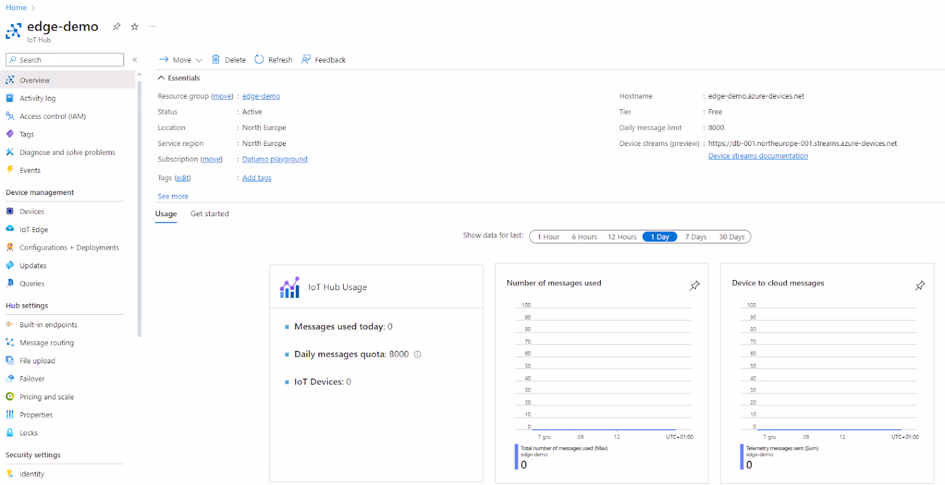
Task: Open the more options ellipsis beside edge-demo
Action: click(153, 27)
